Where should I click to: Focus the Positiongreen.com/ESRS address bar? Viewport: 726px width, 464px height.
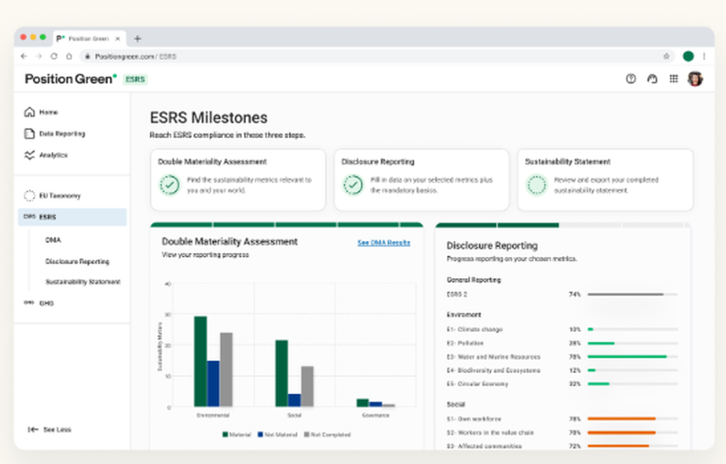point(378,57)
